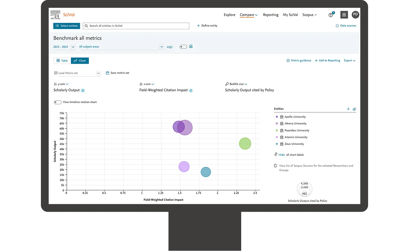Enable the View timeline motion chart toggle
This screenshot has height=251, width=409.
57,102
